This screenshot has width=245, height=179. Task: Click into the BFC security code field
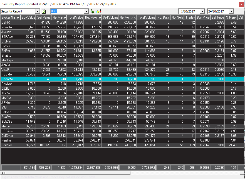point(68,11)
